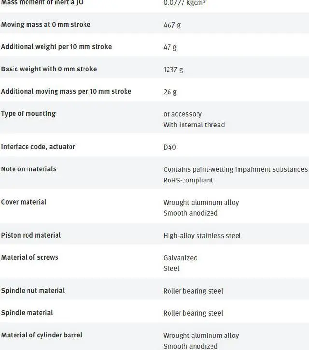309x350 pixels.
Task: Click the "Material of cylinder barrel" label
Action: coord(42,335)
